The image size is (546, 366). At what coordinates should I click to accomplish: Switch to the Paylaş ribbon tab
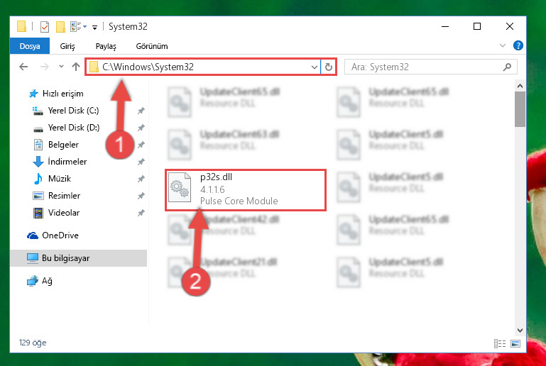pyautogui.click(x=106, y=46)
